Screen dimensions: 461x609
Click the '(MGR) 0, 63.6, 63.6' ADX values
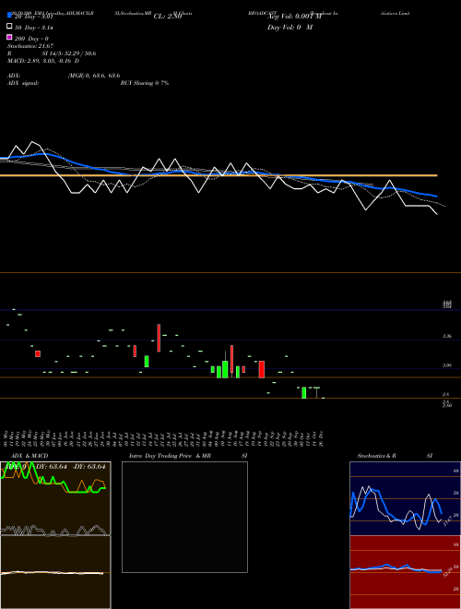(x=94, y=76)
